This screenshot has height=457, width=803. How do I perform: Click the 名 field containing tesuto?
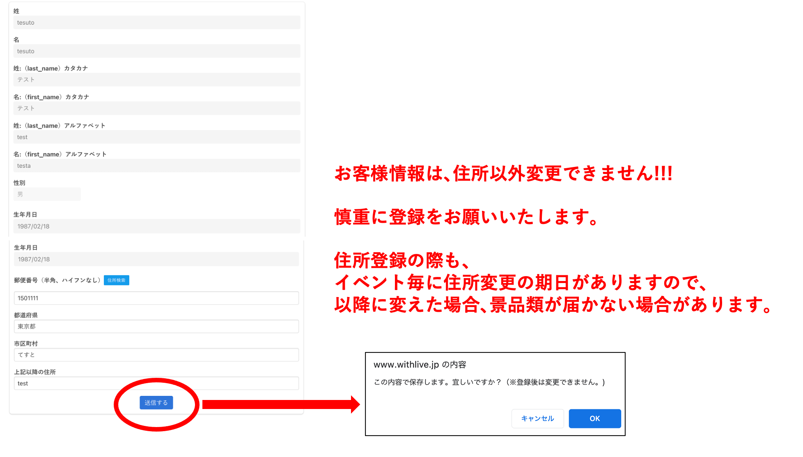157,51
